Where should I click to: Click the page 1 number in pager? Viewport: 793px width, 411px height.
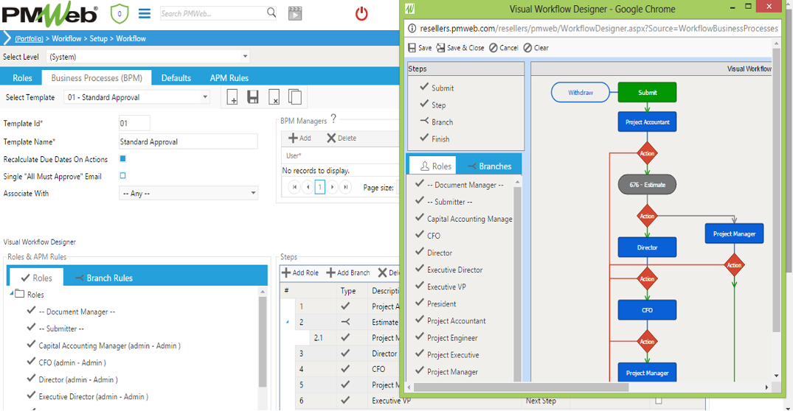[319, 187]
